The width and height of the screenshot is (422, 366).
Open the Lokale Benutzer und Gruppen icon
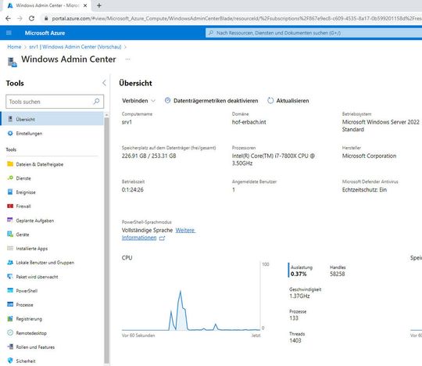click(x=10, y=262)
